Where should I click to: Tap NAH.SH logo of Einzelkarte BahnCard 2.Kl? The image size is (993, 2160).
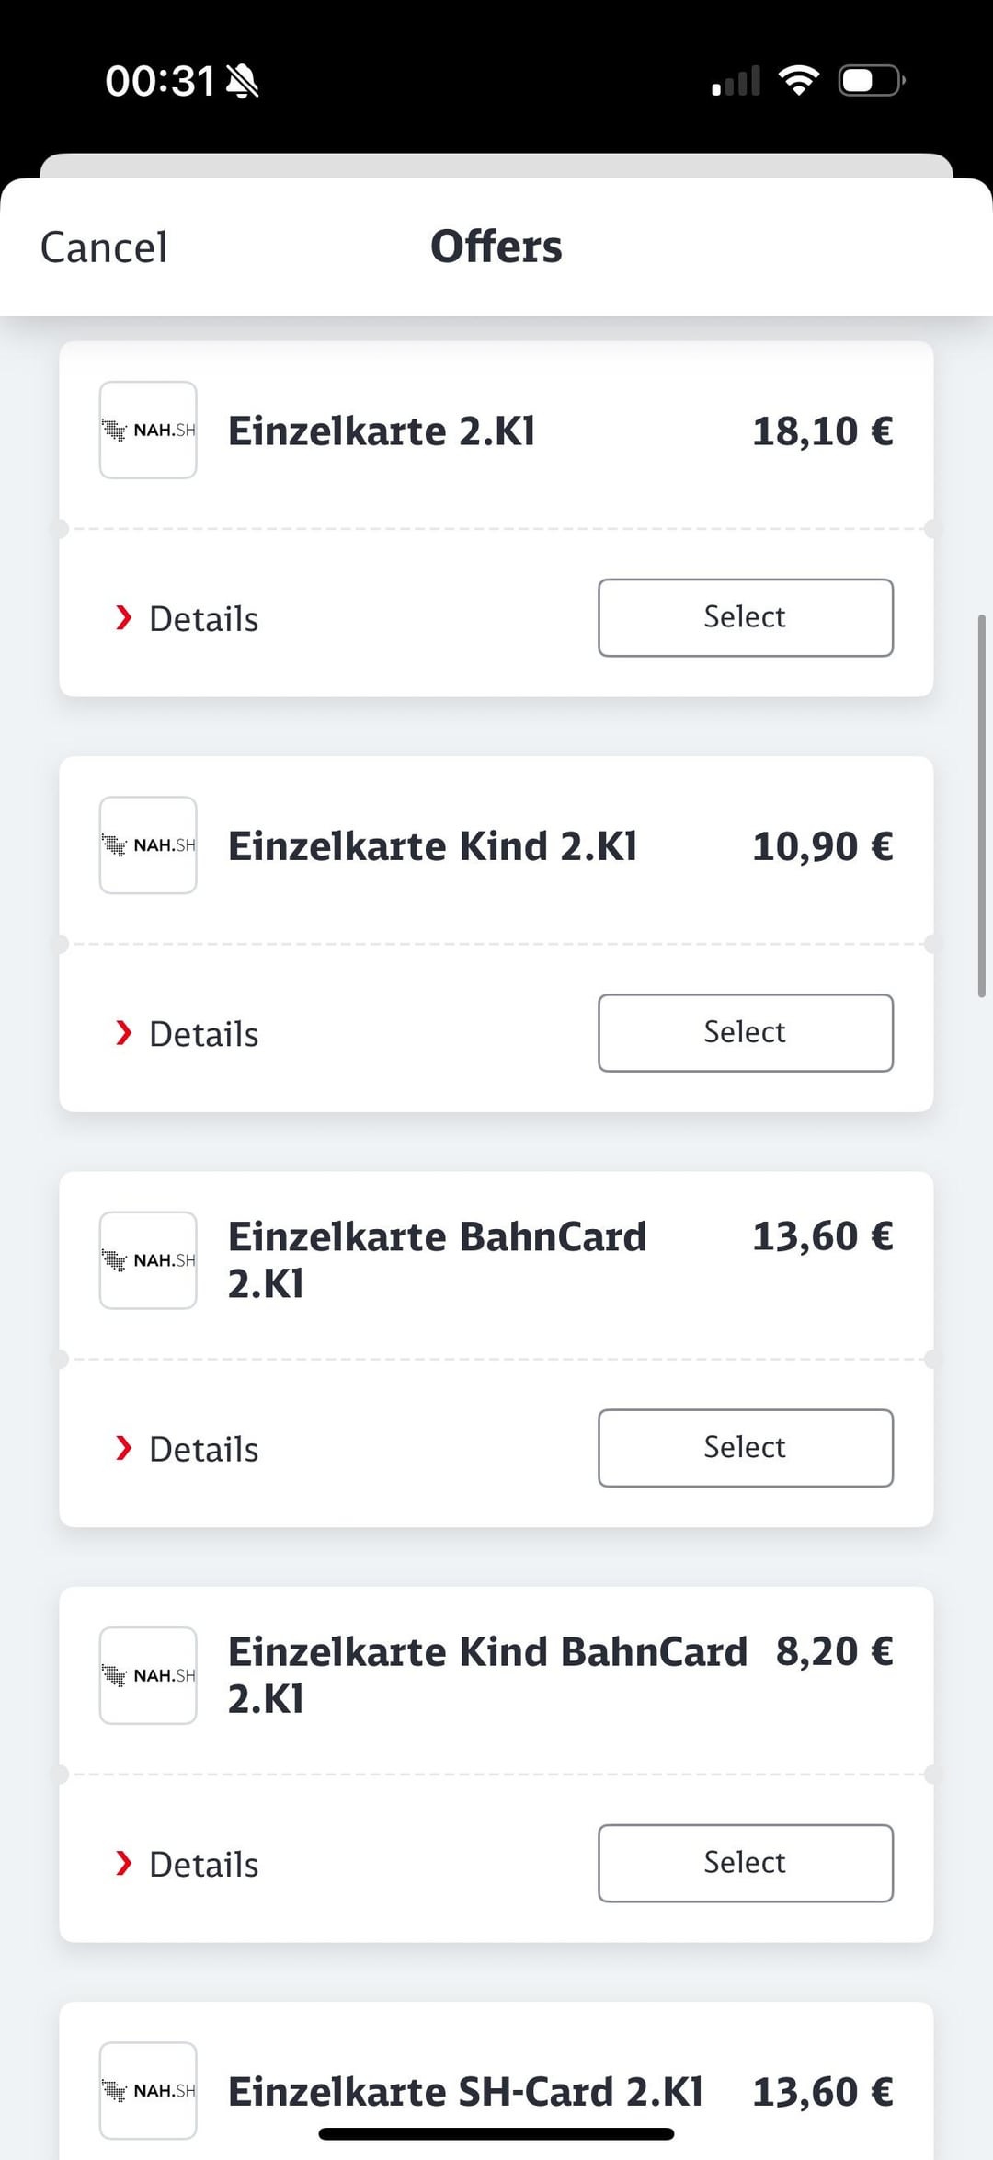[148, 1259]
